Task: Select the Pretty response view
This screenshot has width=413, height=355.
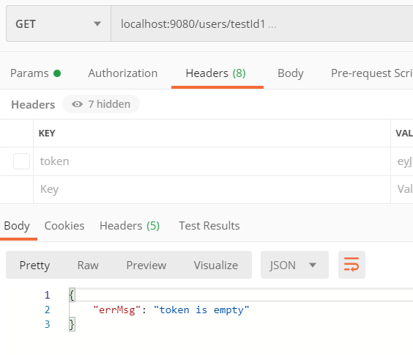Action: pos(34,265)
